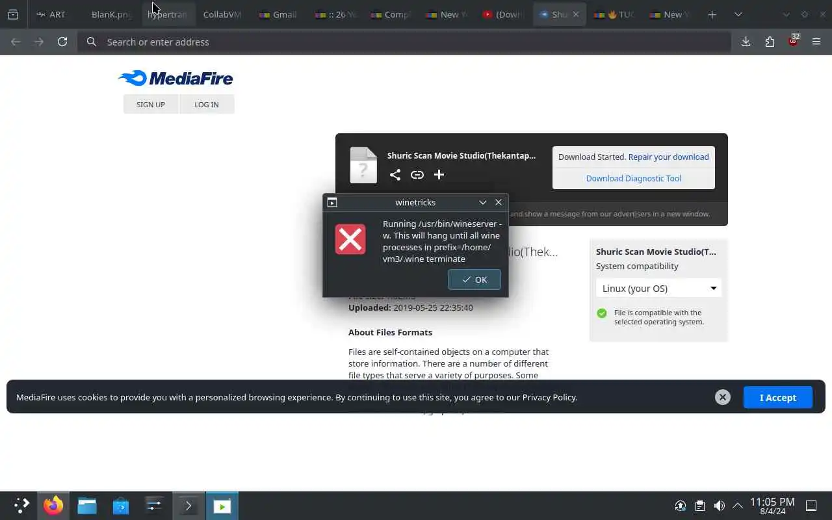Open System Settings icon in taskbar

[155, 506]
